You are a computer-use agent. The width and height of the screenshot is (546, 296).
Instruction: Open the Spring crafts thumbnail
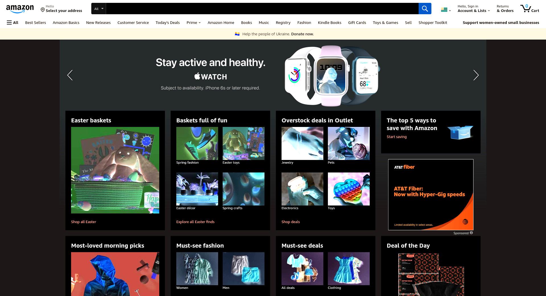(243, 189)
